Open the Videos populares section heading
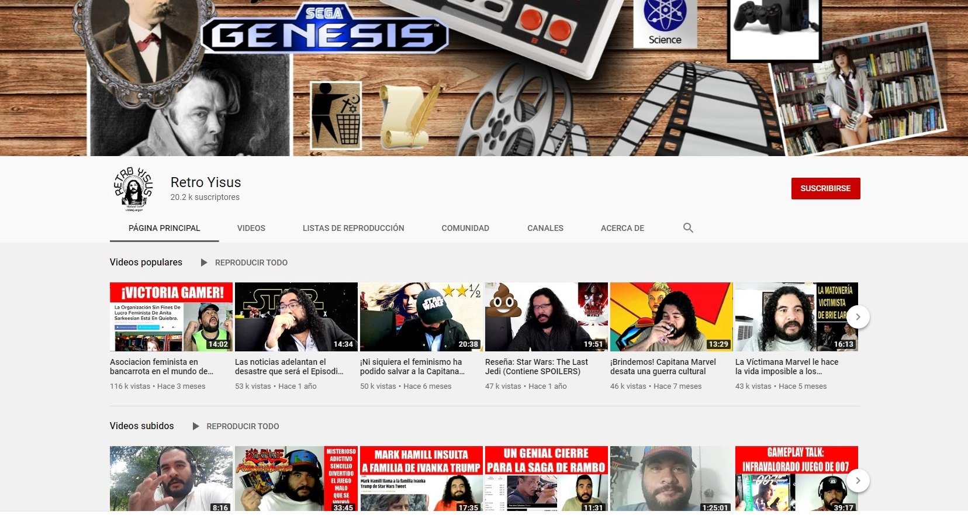Viewport: 968px width, 518px height. pyautogui.click(x=146, y=262)
